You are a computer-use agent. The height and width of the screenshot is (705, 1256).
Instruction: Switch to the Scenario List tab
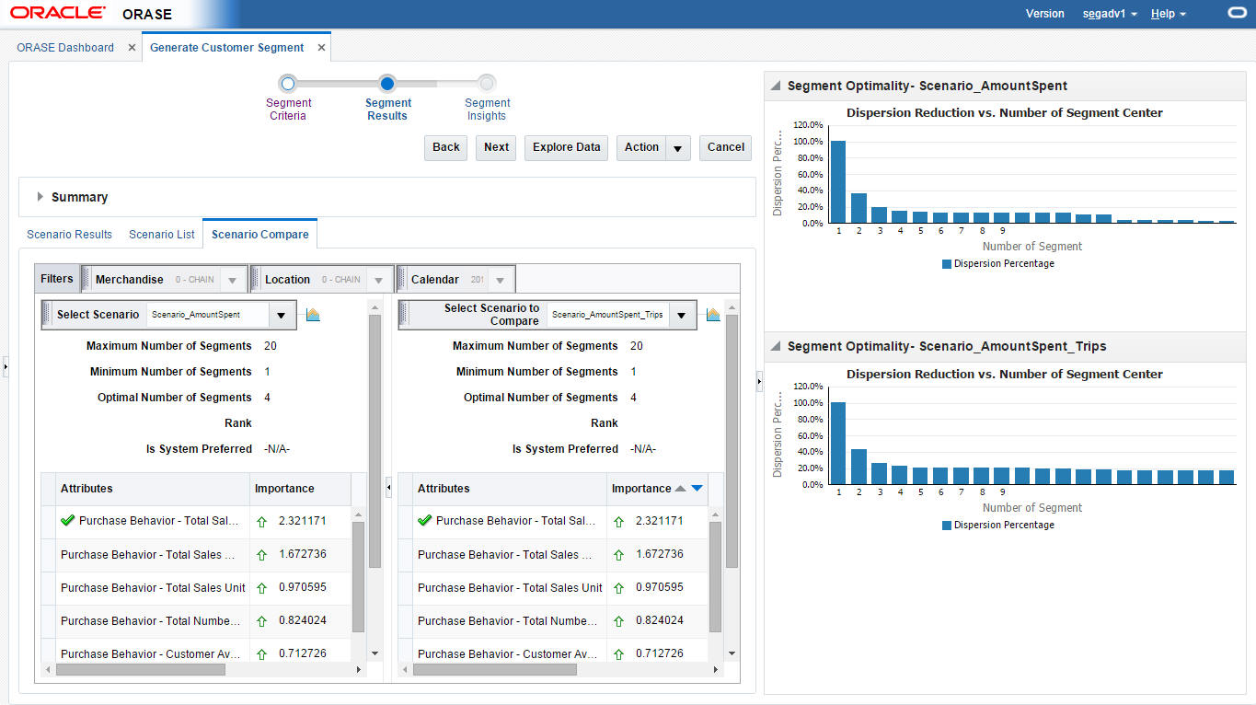162,235
